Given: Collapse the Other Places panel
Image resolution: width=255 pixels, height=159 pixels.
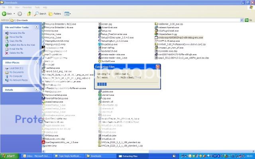Looking at the screenshot, I should tap(37, 62).
